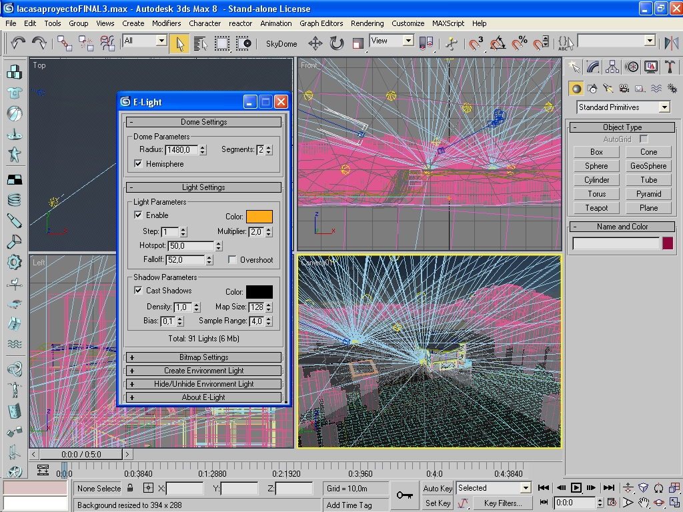Switch to the Utilities hammer panel tab
The height and width of the screenshot is (512, 683).
[670, 67]
